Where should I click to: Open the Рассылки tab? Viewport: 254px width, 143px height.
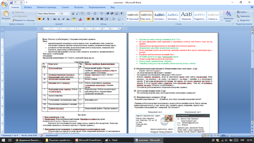tap(79, 7)
